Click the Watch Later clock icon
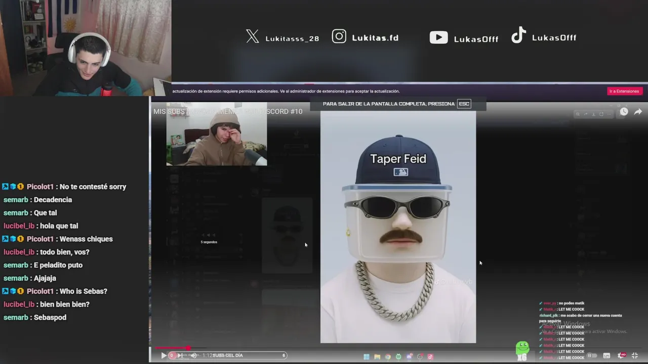Viewport: 648px width, 364px height. pyautogui.click(x=624, y=112)
